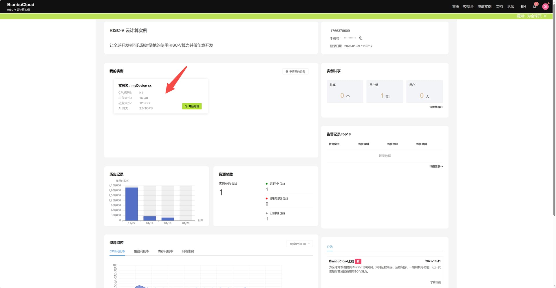This screenshot has height=288, width=556.
Task: Start remote session with 开始远程
Action: click(192, 107)
